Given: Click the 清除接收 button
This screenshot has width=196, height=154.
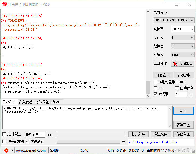Looking at the screenshot, I should pos(184,75).
